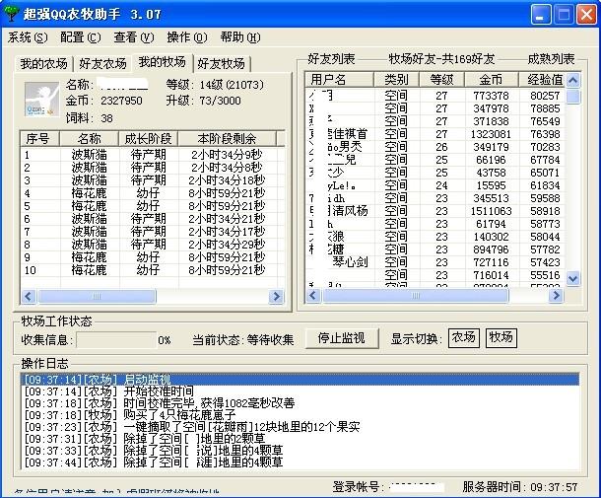Sort animal list by 成长阶段 column

[149, 138]
